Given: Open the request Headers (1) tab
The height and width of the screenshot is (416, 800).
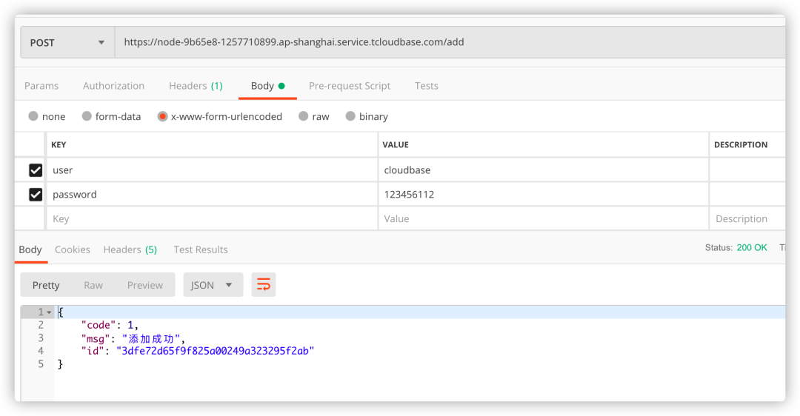Looking at the screenshot, I should coord(196,86).
